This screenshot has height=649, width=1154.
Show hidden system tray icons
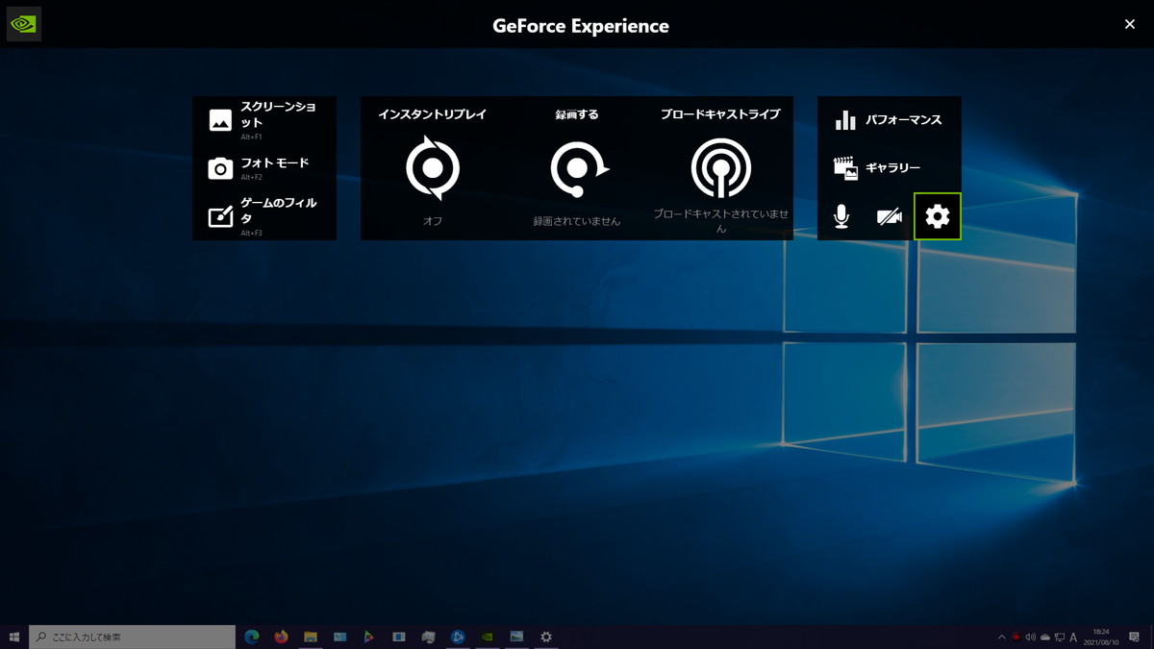[x=1001, y=637]
